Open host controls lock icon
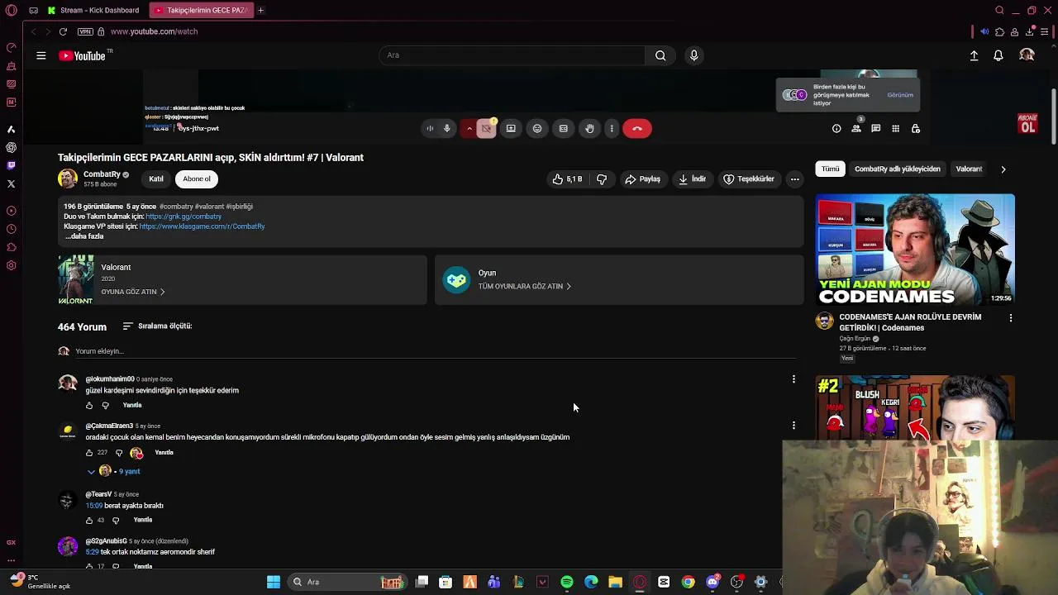This screenshot has width=1058, height=595. click(x=915, y=128)
